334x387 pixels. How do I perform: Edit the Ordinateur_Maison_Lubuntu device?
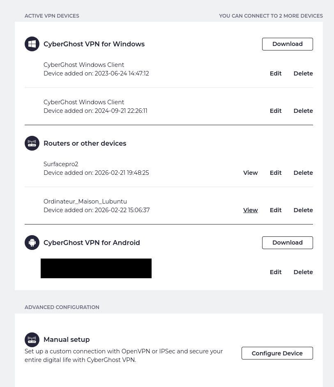coord(275,210)
